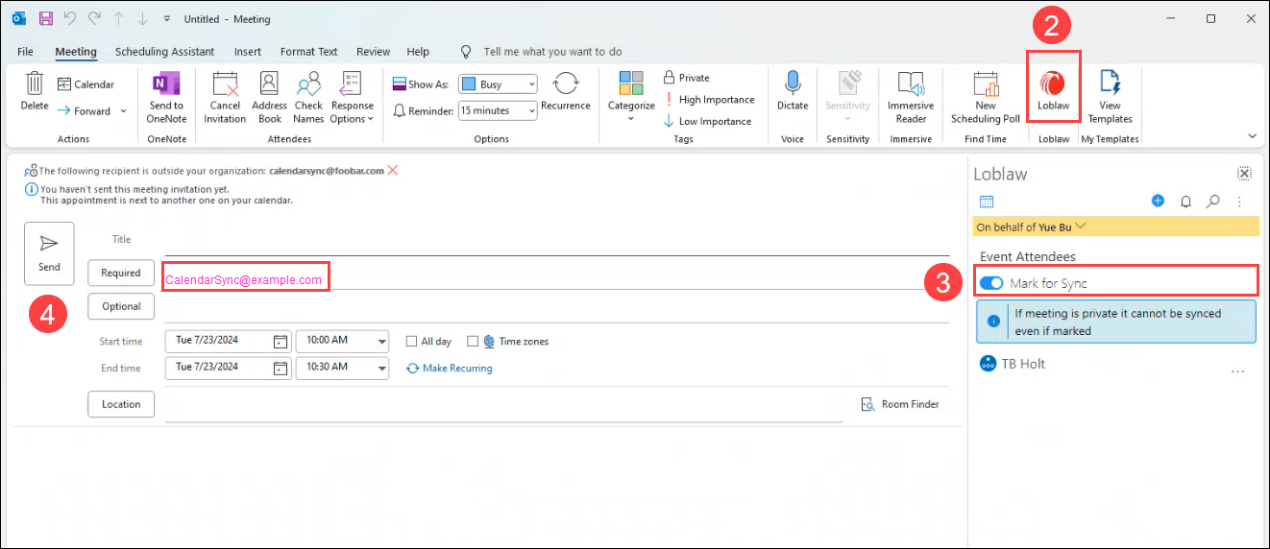Switch to Scheduling Assistant tab
The image size is (1270, 549).
click(165, 52)
